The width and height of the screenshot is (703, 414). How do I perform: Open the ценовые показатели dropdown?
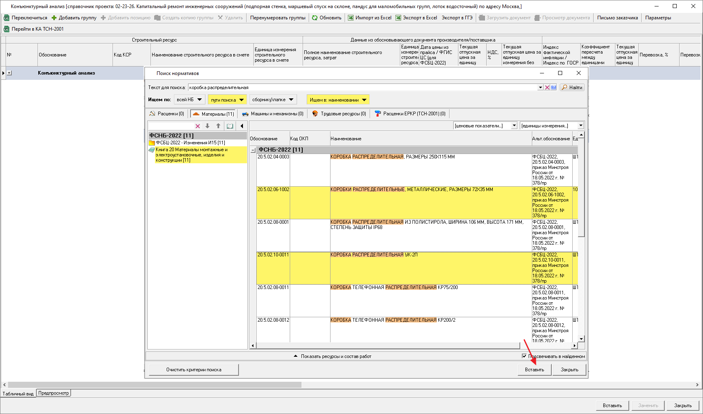point(514,126)
